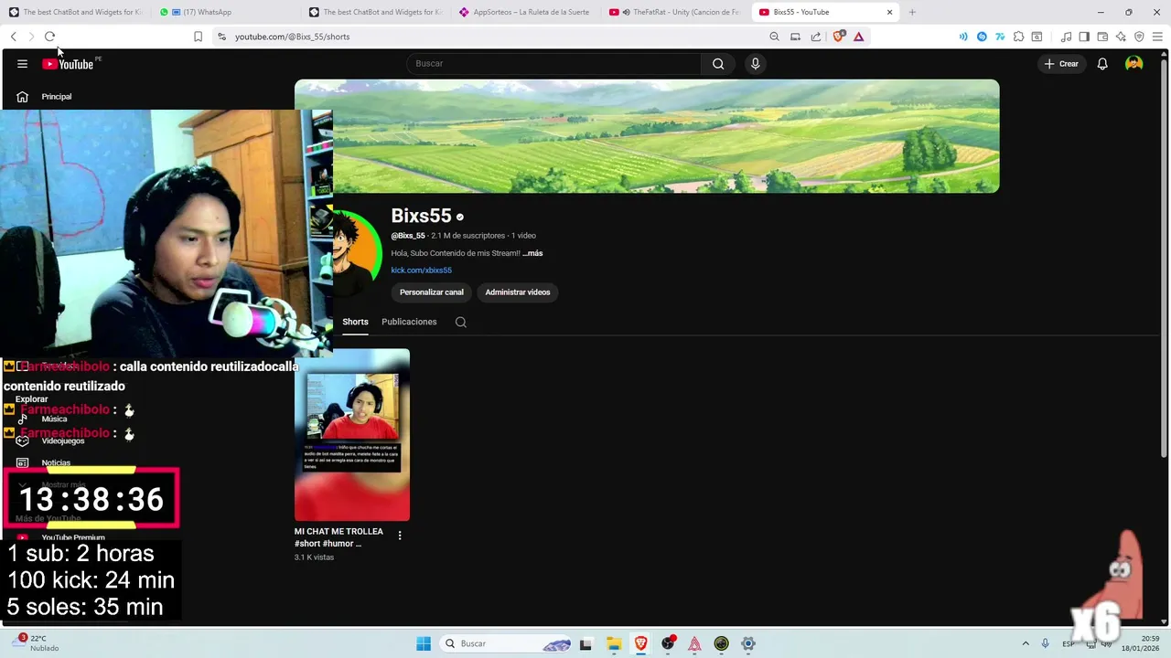Reload the page in the browser
The image size is (1171, 658).
(49, 37)
